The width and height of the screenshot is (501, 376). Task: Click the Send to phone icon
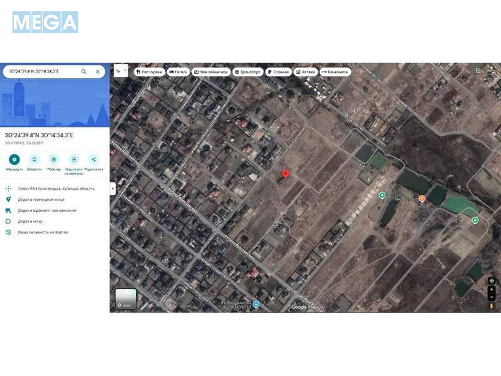[74, 159]
